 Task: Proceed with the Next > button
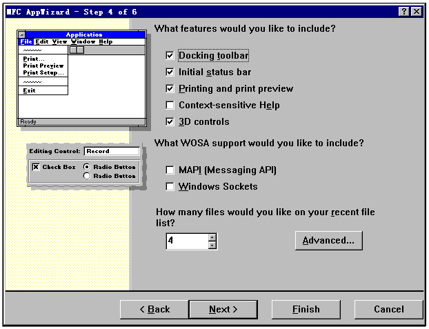tap(223, 309)
